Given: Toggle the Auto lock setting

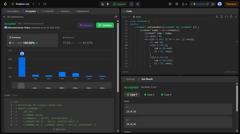Looking at the screenshot, I should [137, 17].
